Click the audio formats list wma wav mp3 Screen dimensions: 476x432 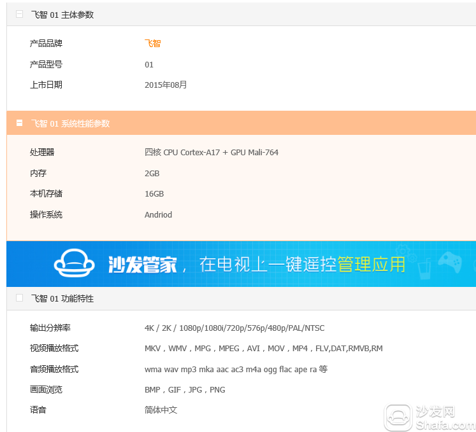(x=236, y=369)
